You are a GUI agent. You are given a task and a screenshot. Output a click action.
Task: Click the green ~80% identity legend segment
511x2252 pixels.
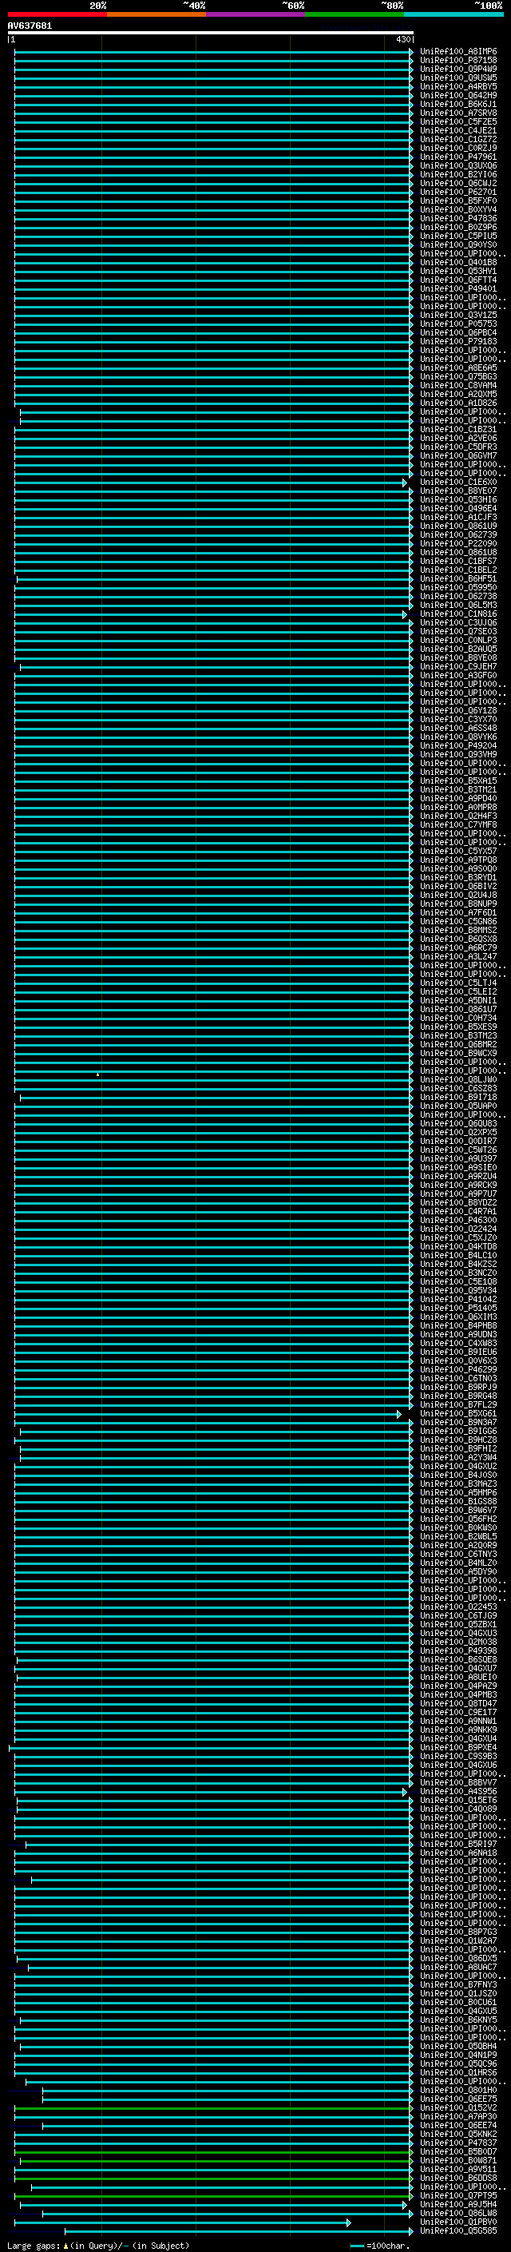pyautogui.click(x=355, y=15)
